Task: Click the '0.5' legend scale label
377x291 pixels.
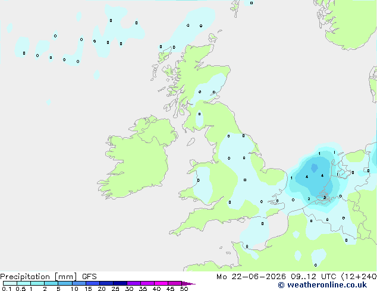Action: 21,289
